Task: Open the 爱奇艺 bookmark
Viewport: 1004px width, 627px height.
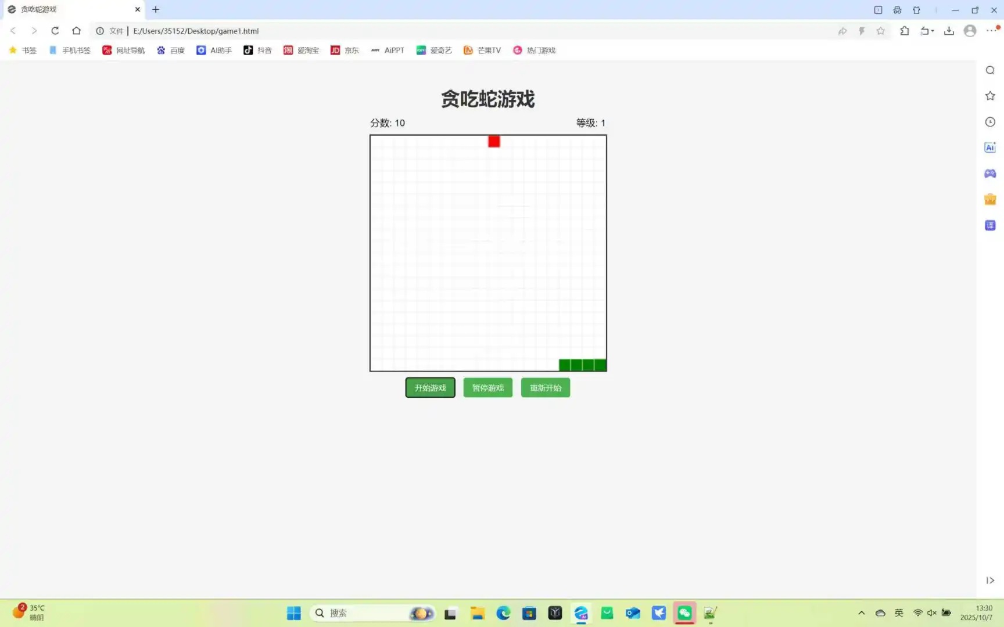Action: point(434,50)
